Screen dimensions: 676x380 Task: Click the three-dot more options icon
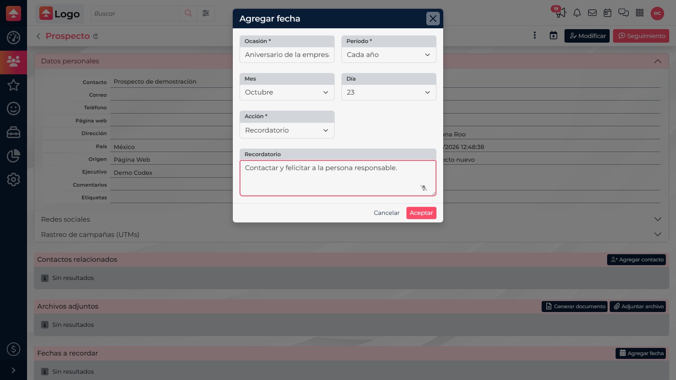click(x=534, y=35)
